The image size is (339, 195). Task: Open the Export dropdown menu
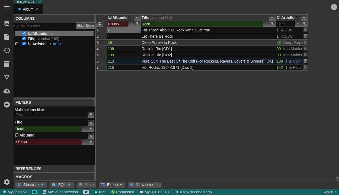112,185
